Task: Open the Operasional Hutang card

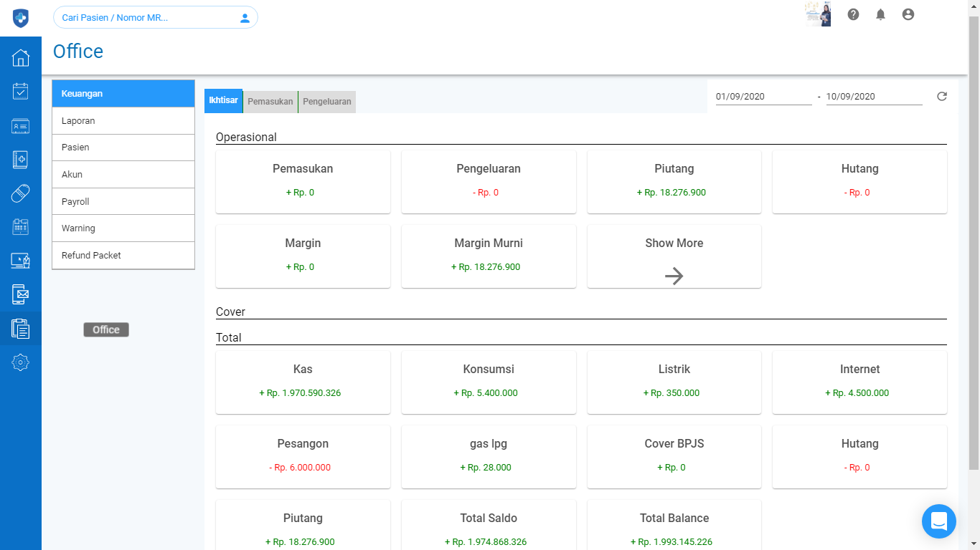Action: click(859, 182)
